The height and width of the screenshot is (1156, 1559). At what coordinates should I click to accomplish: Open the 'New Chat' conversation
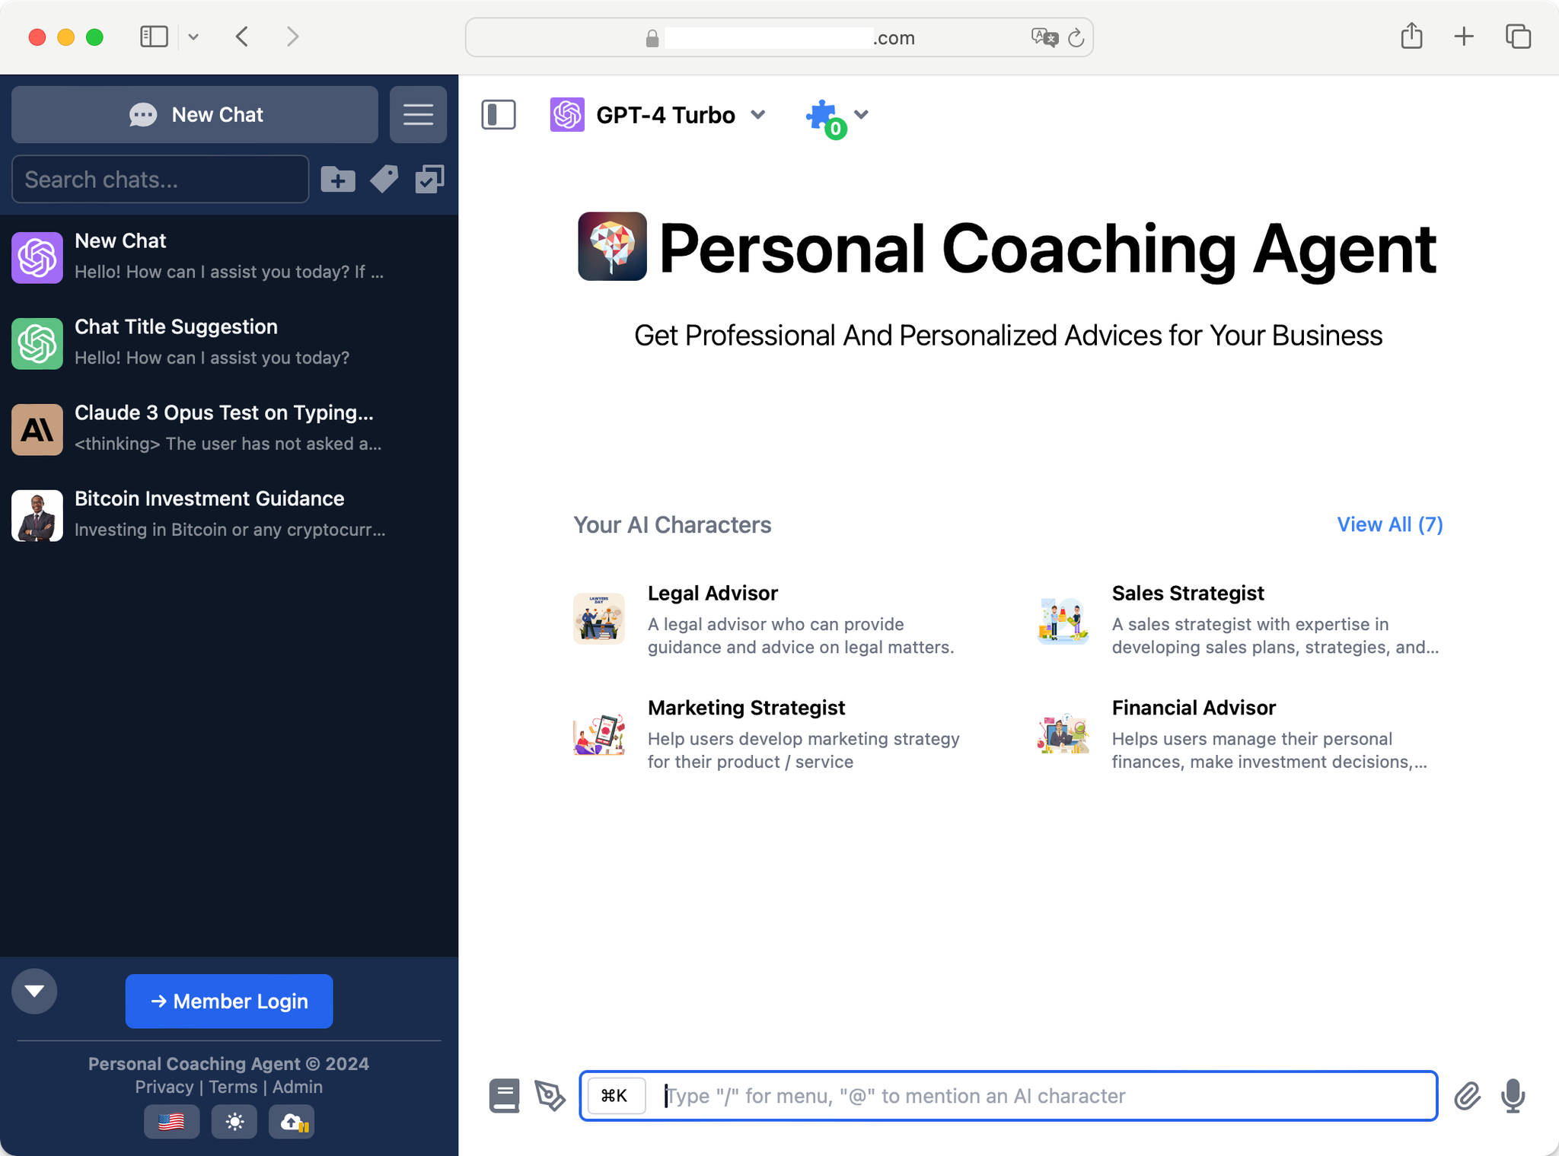point(229,256)
